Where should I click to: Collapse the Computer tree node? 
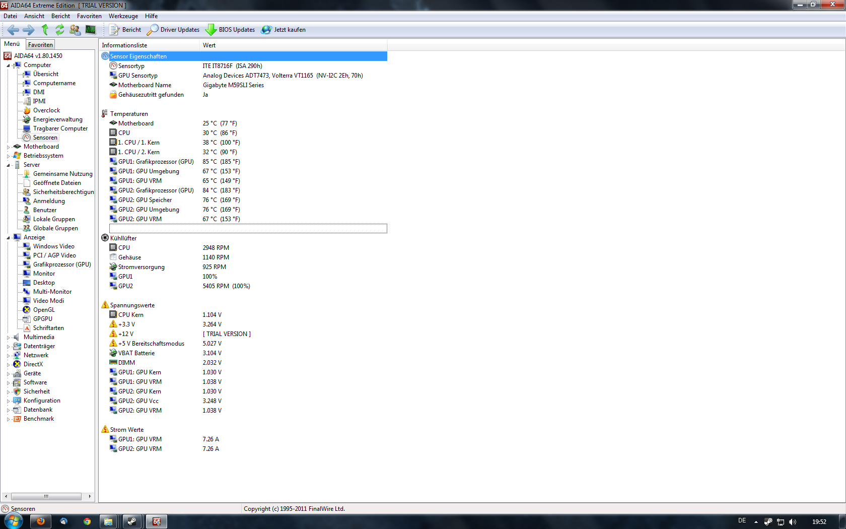coord(8,65)
